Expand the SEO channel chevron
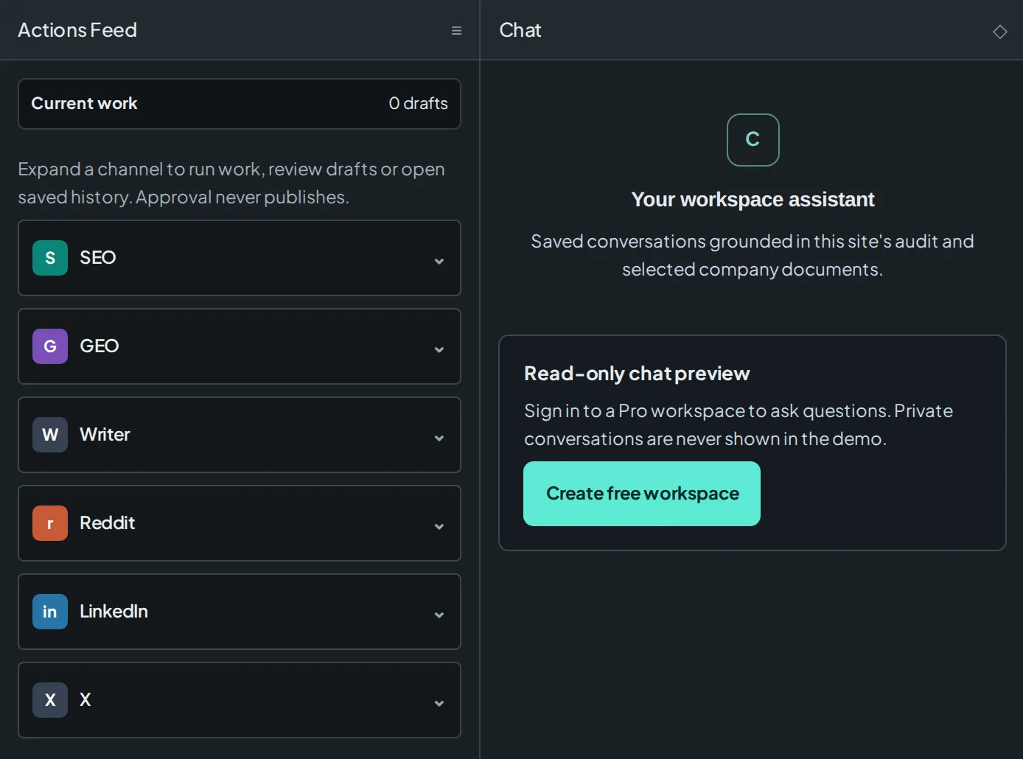Screen dimensions: 1023x759 (439, 261)
